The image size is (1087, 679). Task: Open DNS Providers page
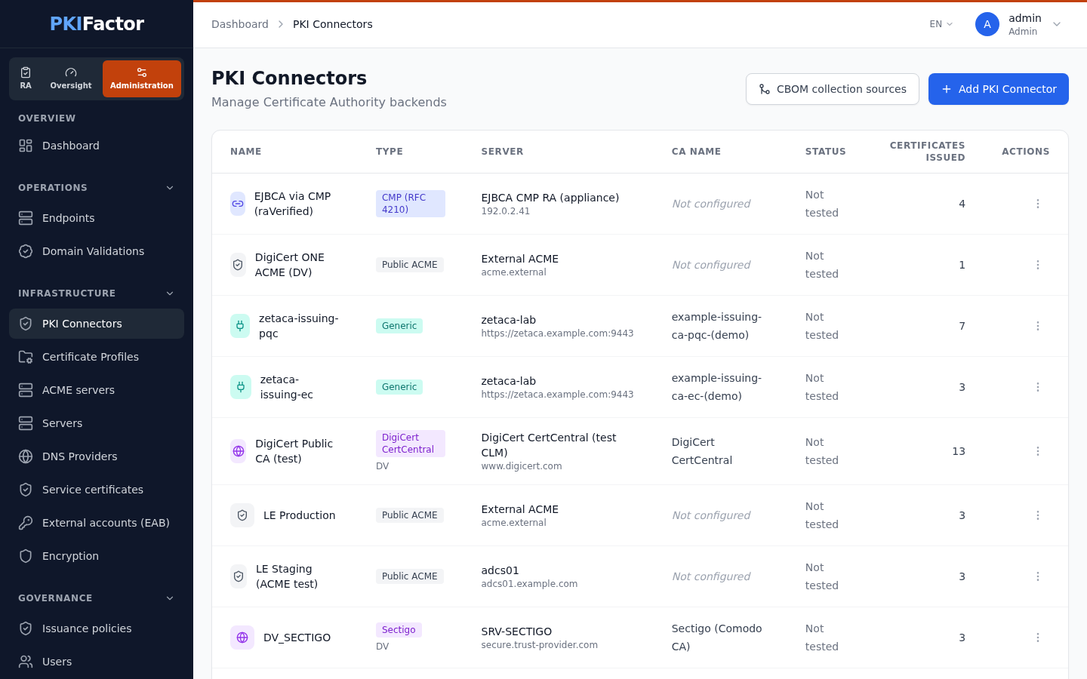[x=97, y=456]
